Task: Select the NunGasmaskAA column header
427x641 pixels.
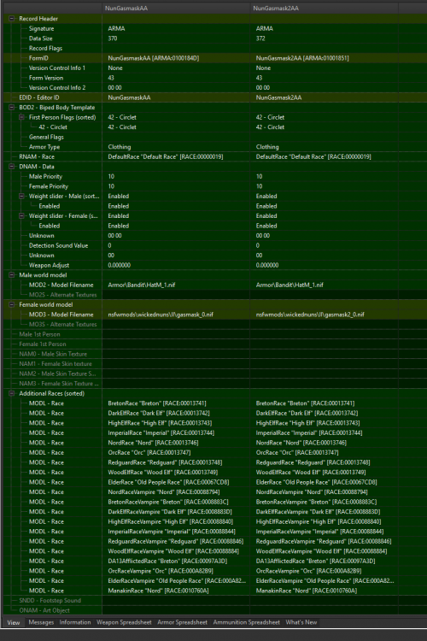Action: click(x=176, y=9)
